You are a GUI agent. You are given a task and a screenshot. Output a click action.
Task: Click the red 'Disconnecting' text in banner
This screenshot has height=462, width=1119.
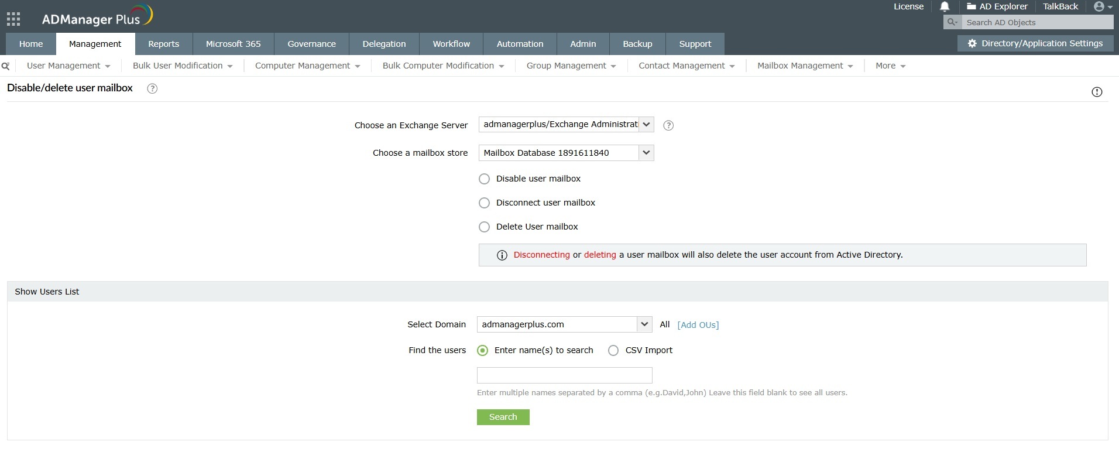pyautogui.click(x=541, y=255)
